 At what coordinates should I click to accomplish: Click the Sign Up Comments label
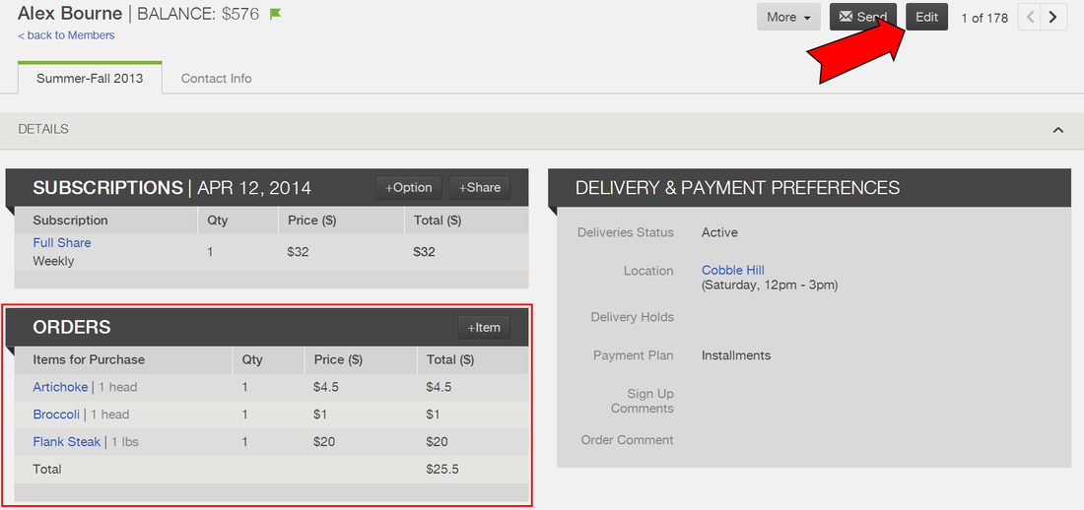tap(643, 401)
